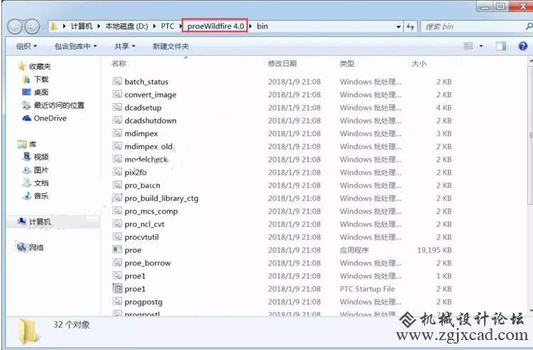Image resolution: width=533 pixels, height=350 pixels.
Task: Open the view options dropdown arrow
Action: [x=481, y=46]
